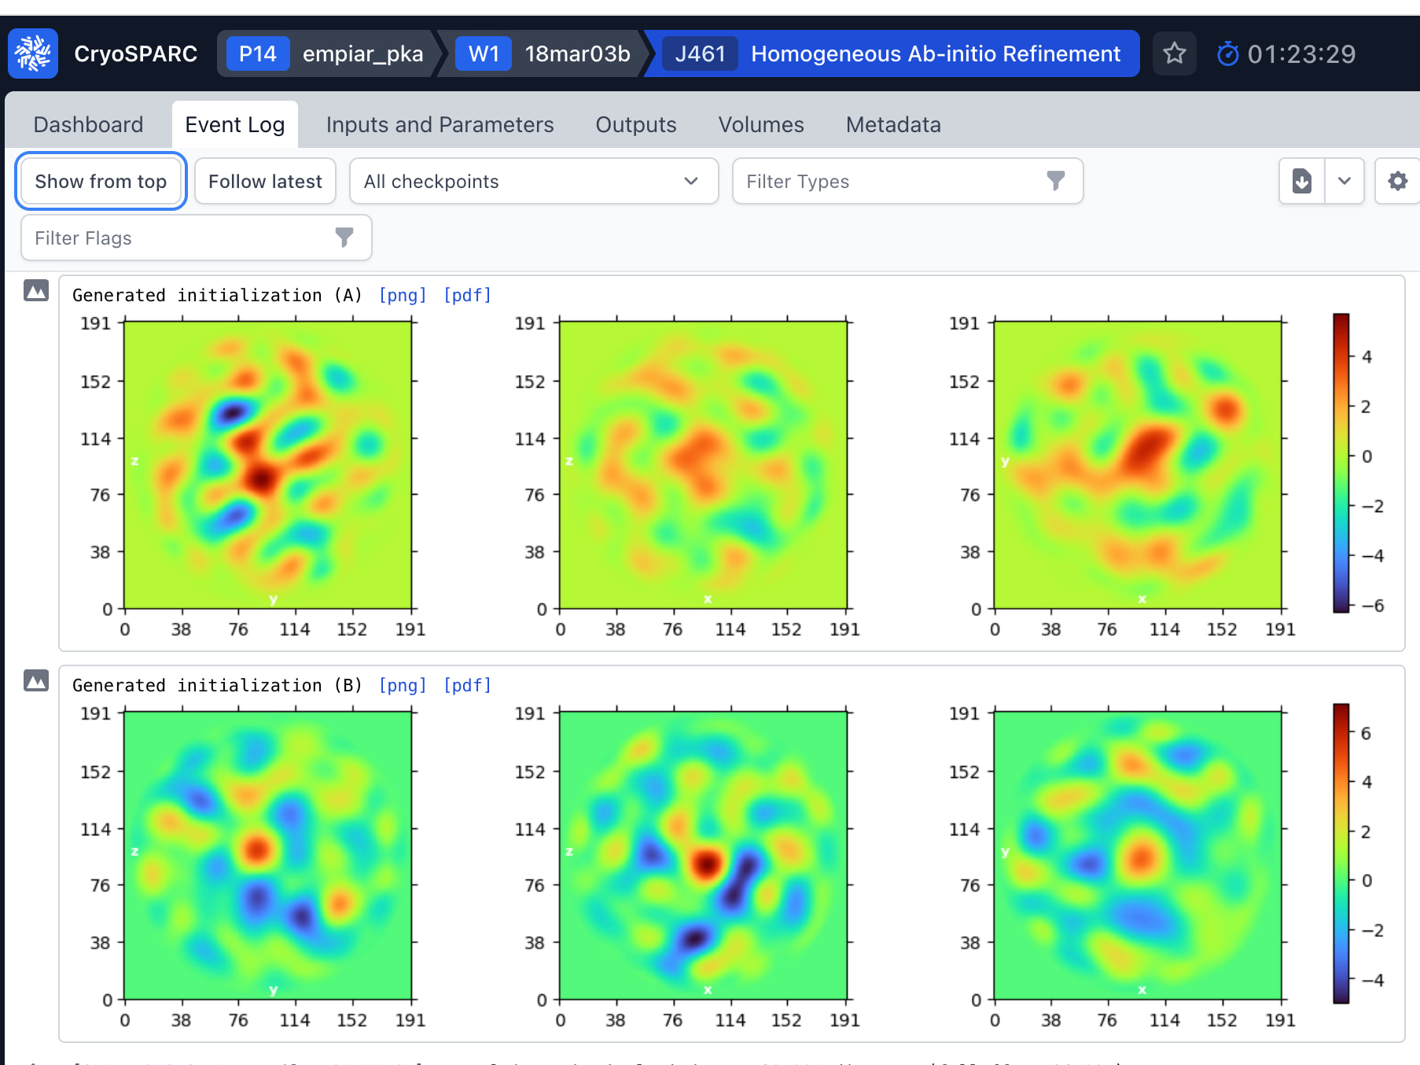Viewport: 1420px width, 1065px height.
Task: Open png link for initialization (A)
Action: pos(403,295)
